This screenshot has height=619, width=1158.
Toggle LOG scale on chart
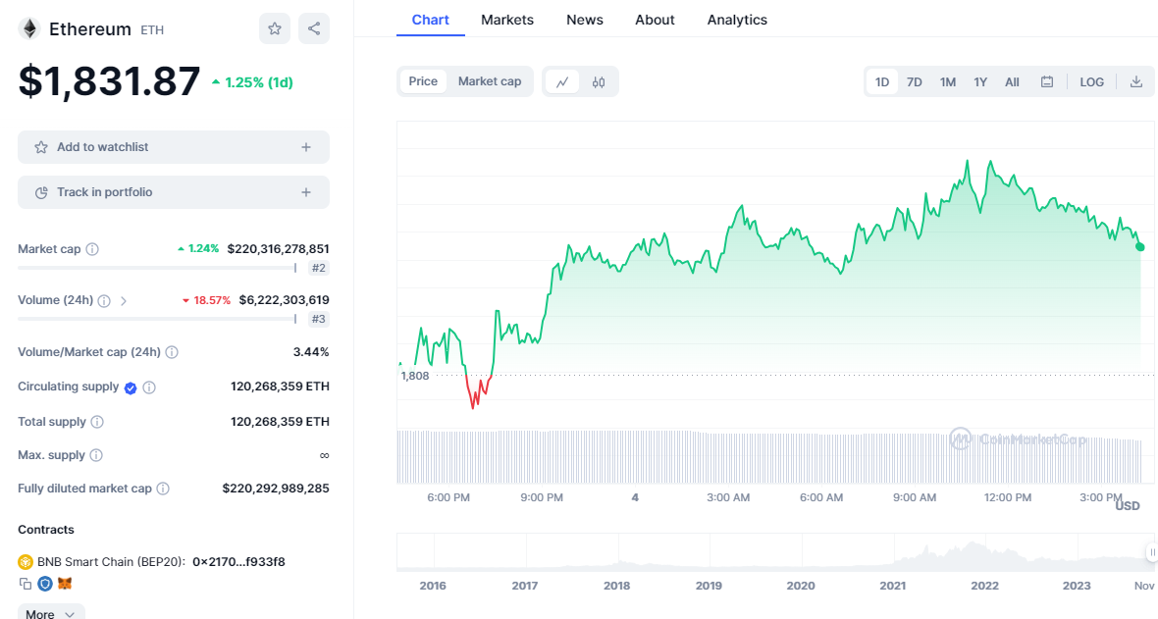click(x=1091, y=82)
